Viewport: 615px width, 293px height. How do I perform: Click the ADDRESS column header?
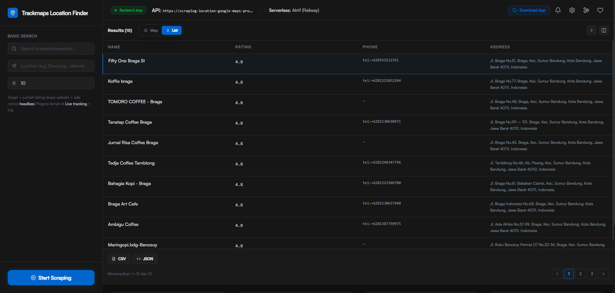click(500, 47)
